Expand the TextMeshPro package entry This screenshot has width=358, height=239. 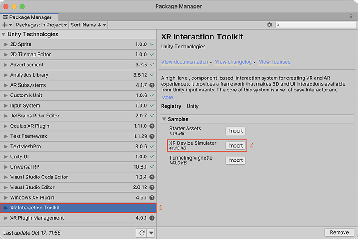click(x=6, y=147)
